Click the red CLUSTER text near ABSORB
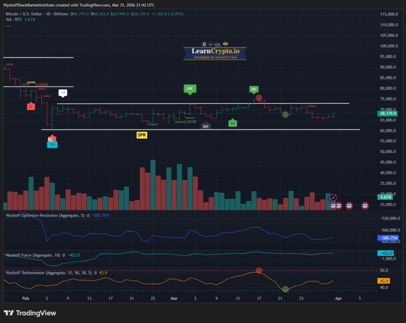This screenshot has width=406, height=323. click(x=41, y=85)
